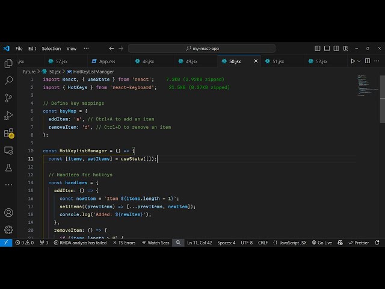This screenshot has width=385, height=289.
Task: Open the Search view icon
Action: click(x=8, y=80)
